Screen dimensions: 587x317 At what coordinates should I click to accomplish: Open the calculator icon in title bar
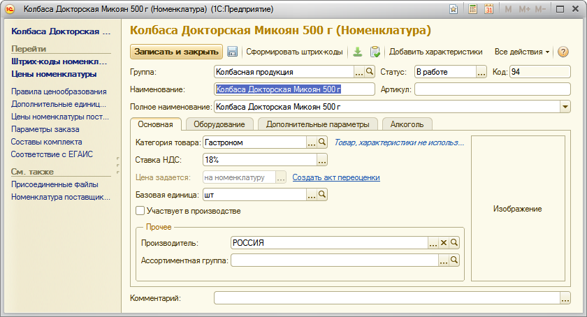[472, 9]
